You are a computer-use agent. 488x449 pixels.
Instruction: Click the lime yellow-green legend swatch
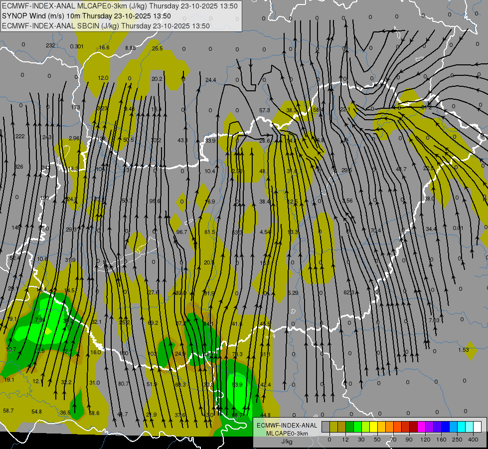tap(366, 427)
